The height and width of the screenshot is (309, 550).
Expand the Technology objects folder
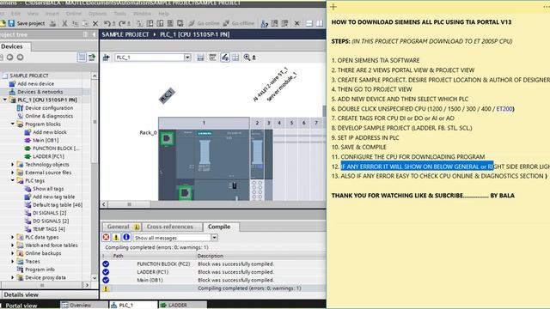pos(13,164)
